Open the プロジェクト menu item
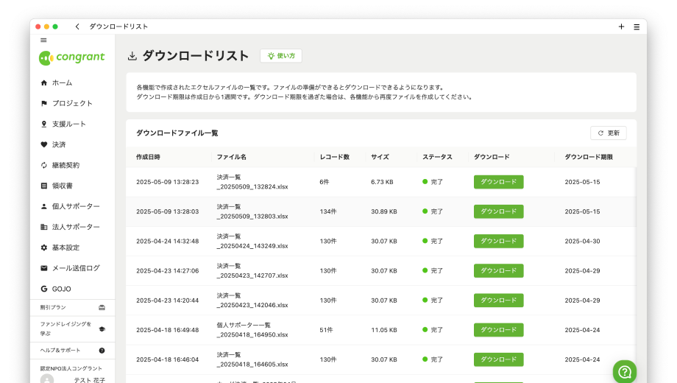Image resolution: width=677 pixels, height=383 pixels. click(x=72, y=103)
